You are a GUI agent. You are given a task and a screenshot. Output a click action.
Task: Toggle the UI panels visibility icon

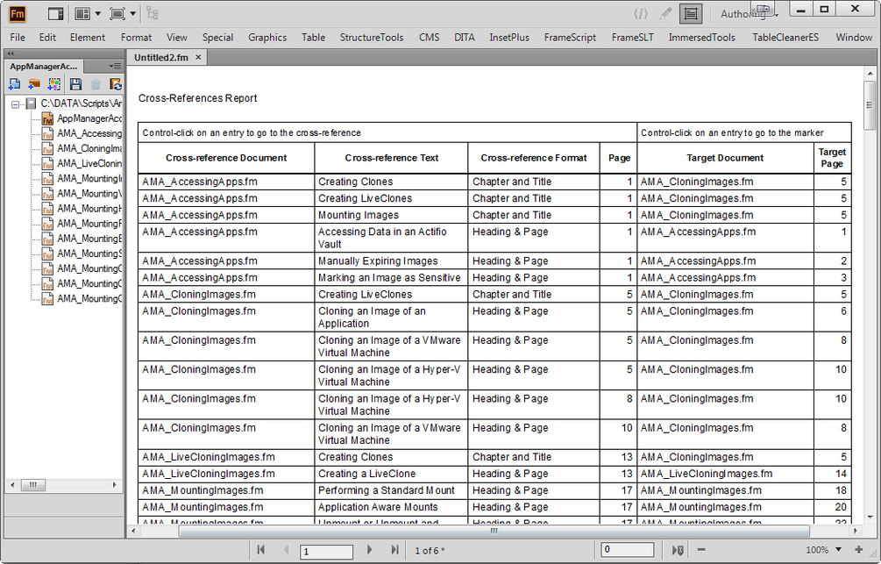[56, 14]
